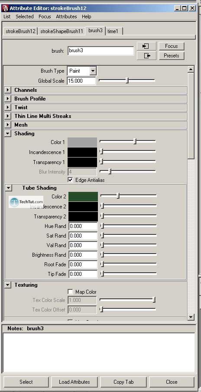Click the Load Attributes button
Viewport: 201px width, 392px height.
pyautogui.click(x=74, y=382)
